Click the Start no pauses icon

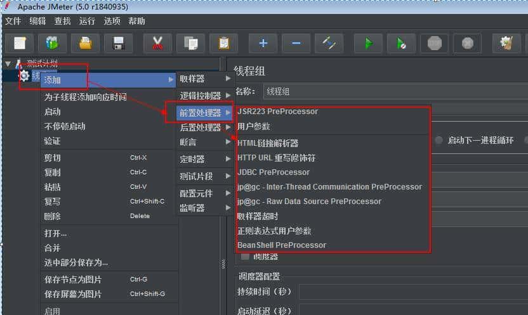(x=401, y=43)
